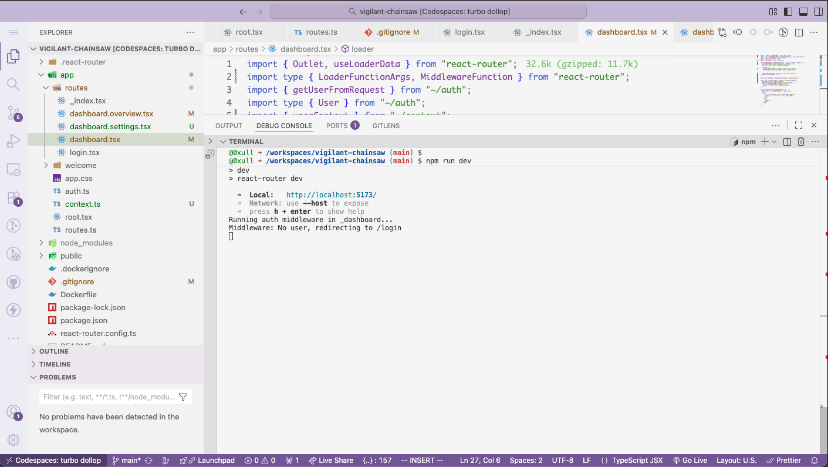Open the launch profile dropdown next to plus
The width and height of the screenshot is (828, 467).
point(774,142)
